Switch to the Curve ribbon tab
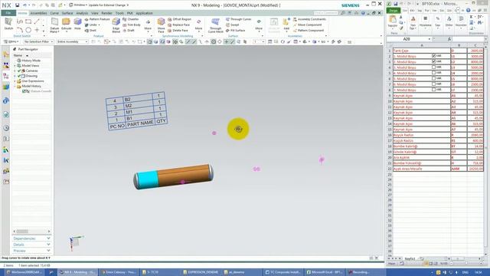This screenshot has width=490, height=276. (x=54, y=13)
